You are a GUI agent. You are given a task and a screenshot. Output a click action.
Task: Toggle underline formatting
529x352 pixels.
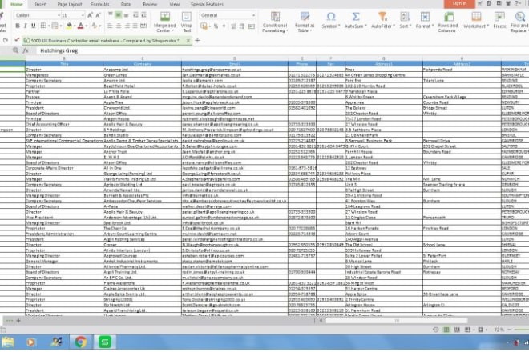coord(34,26)
